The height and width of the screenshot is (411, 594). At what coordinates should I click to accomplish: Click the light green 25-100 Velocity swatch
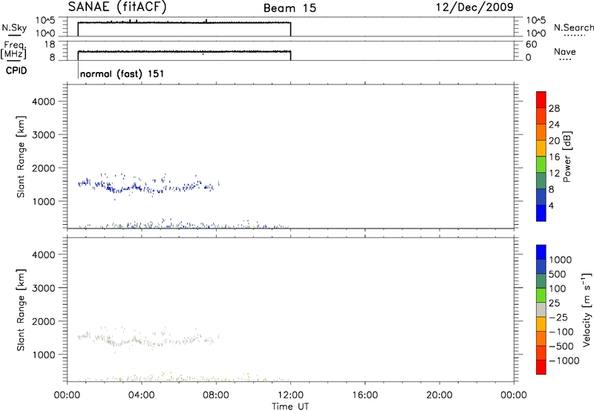click(541, 295)
